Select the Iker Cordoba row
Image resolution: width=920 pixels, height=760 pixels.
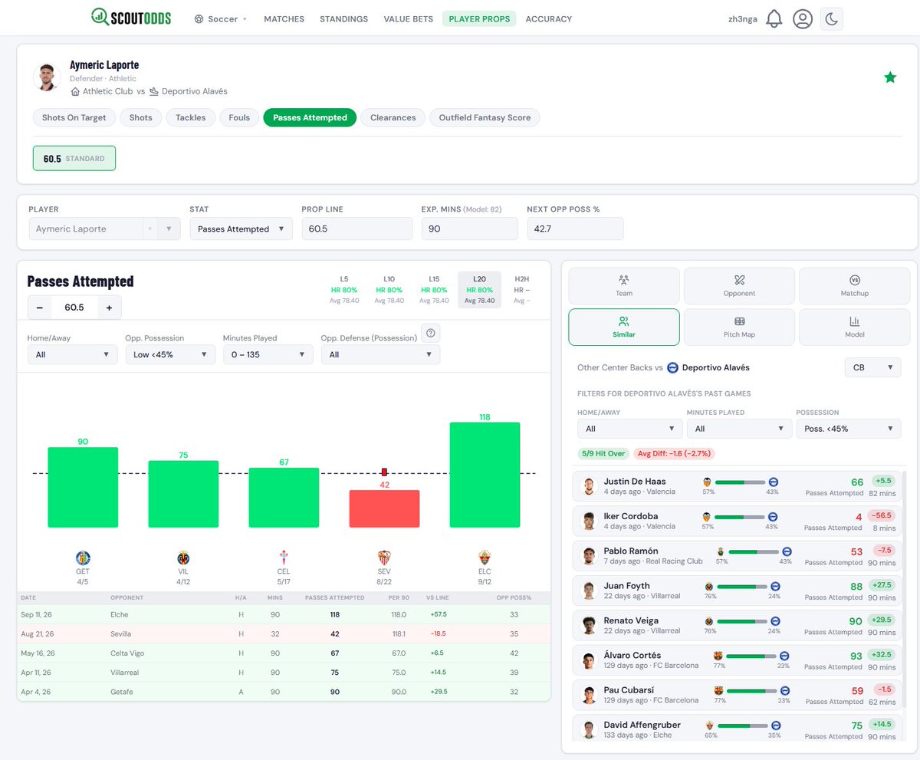(738, 521)
